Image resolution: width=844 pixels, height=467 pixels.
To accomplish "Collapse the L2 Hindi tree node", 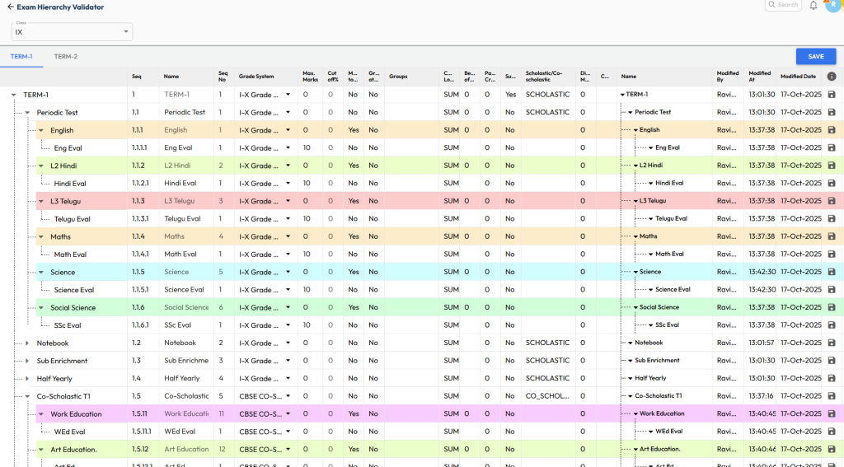I will [41, 166].
